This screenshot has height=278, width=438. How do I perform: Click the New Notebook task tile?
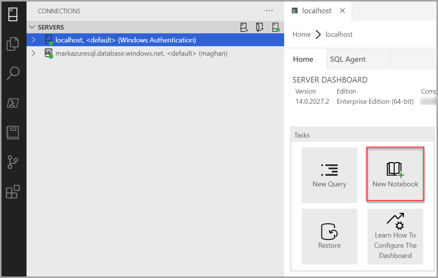coord(395,175)
